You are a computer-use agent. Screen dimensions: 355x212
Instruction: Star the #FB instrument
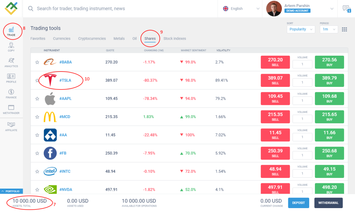click(37, 153)
